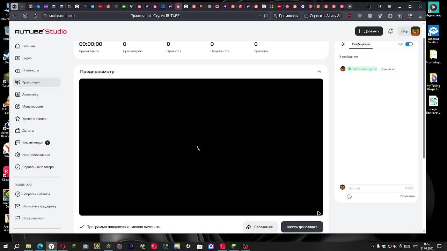The height and width of the screenshot is (251, 447).
Task: Open the Windows Start menu
Action: coord(5,246)
